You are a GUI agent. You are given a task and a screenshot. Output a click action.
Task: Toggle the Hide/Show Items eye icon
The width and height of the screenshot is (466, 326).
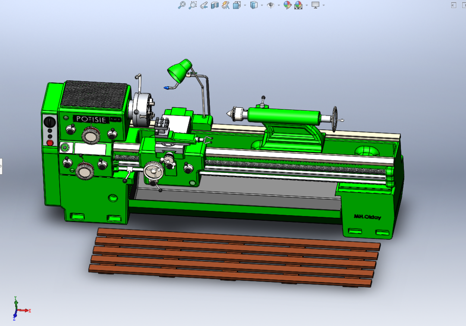click(x=271, y=5)
